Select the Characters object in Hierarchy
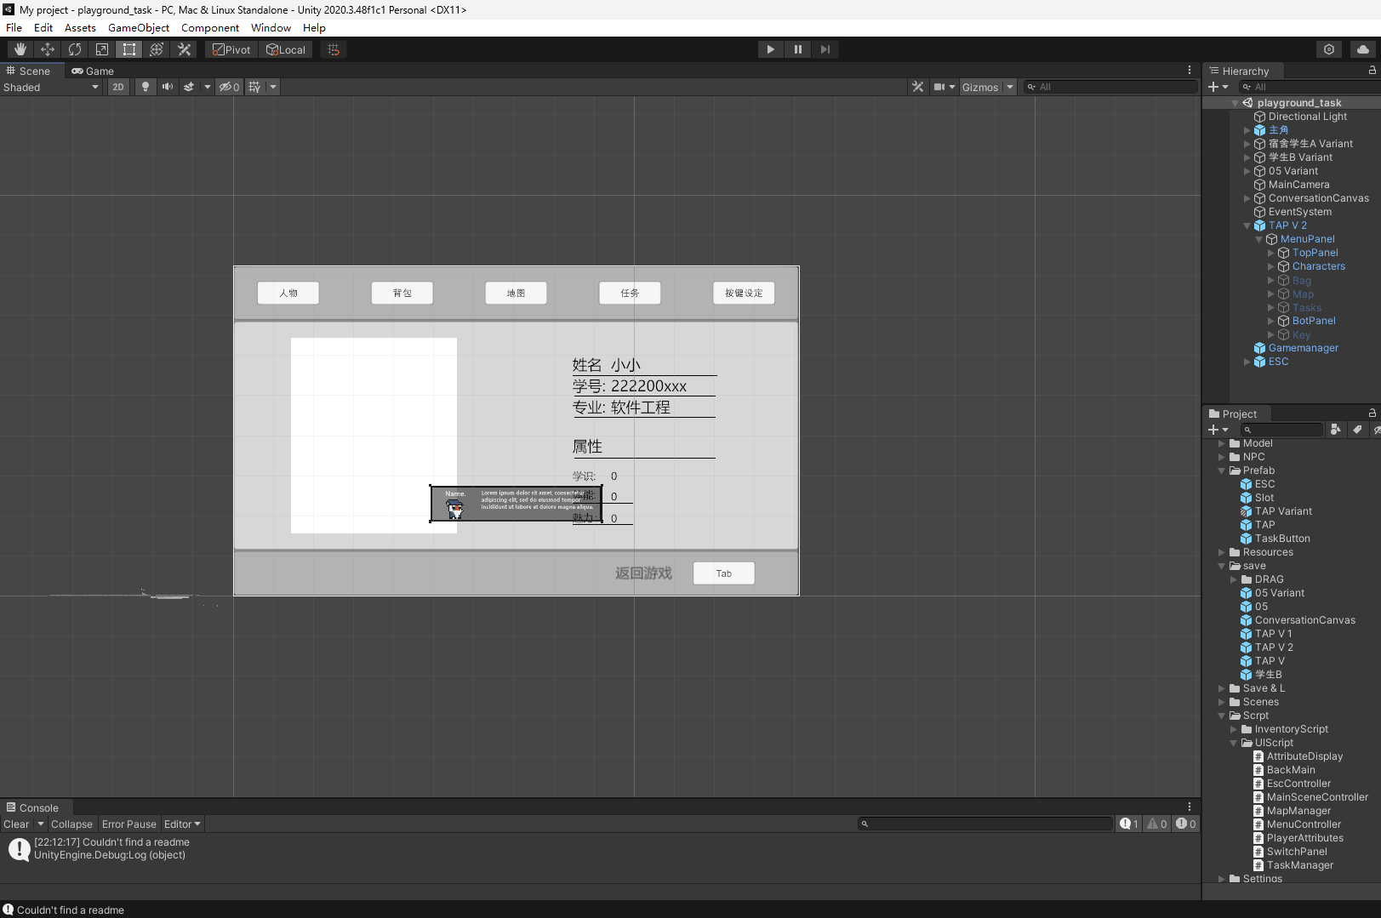Screen dimensions: 1381x918 click(x=1318, y=266)
